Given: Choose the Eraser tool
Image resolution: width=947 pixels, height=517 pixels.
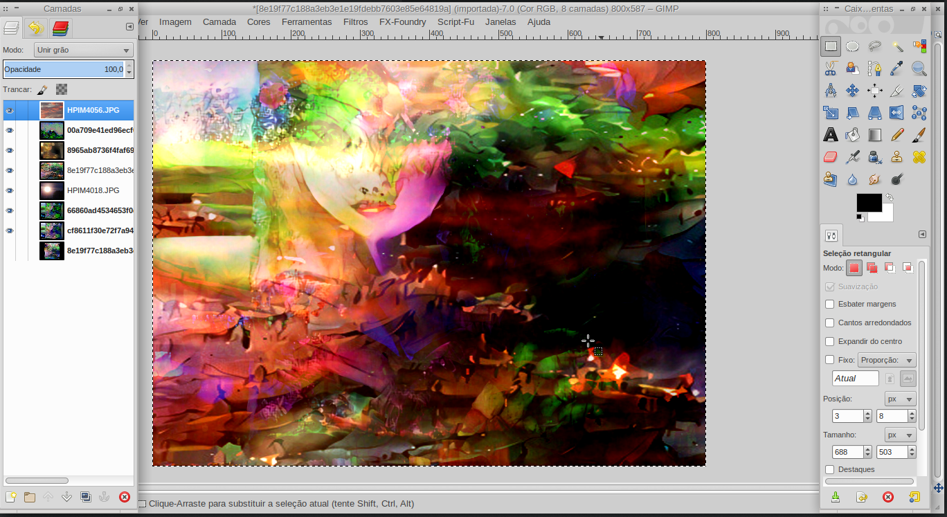Looking at the screenshot, I should (x=831, y=157).
